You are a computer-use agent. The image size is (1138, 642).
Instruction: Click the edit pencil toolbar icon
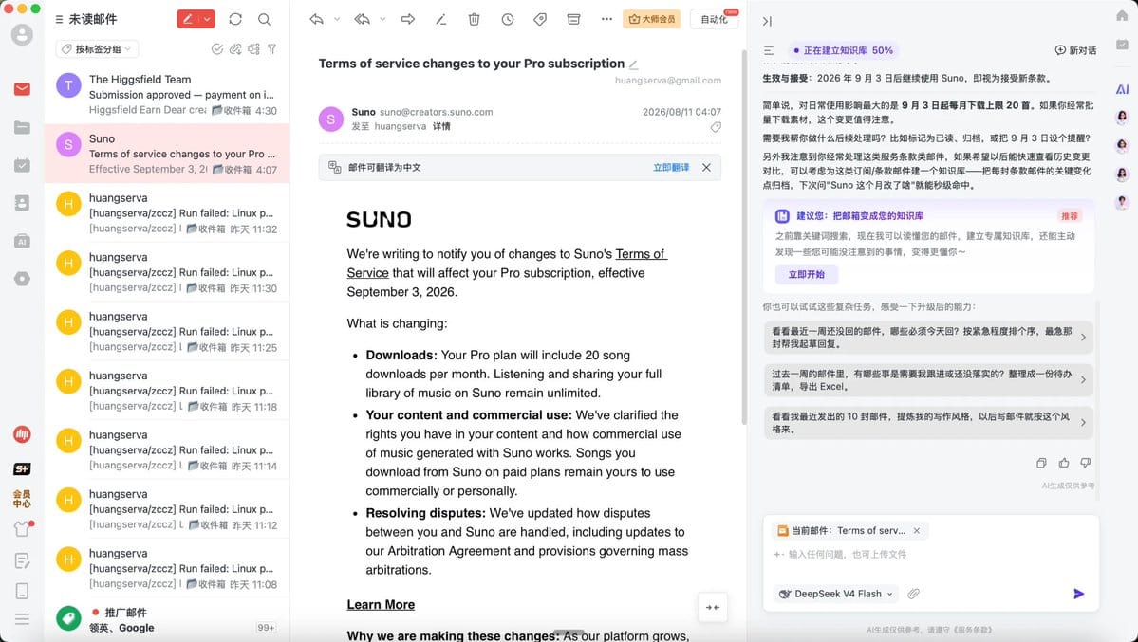click(440, 20)
